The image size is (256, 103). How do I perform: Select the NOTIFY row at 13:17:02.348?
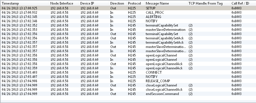click(x=128, y=21)
